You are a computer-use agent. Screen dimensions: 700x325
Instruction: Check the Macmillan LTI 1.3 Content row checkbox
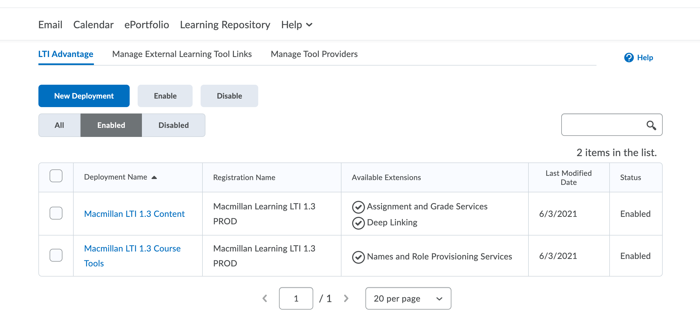coord(56,213)
